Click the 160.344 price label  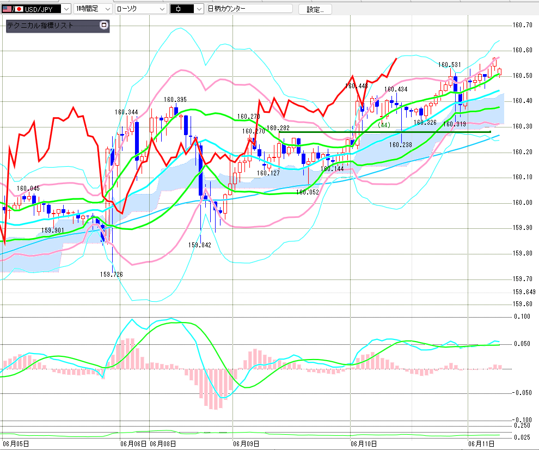tap(126, 112)
